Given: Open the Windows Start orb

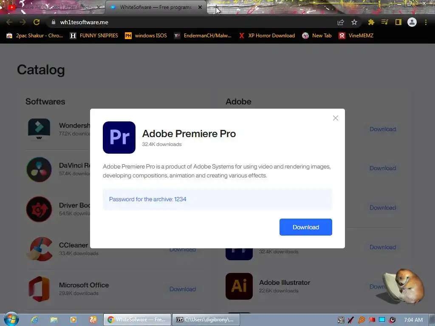Looking at the screenshot, I should pos(11,319).
